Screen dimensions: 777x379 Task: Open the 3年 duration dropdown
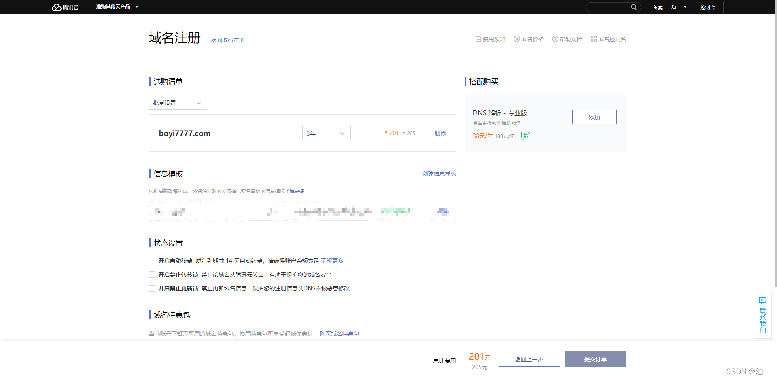[326, 133]
